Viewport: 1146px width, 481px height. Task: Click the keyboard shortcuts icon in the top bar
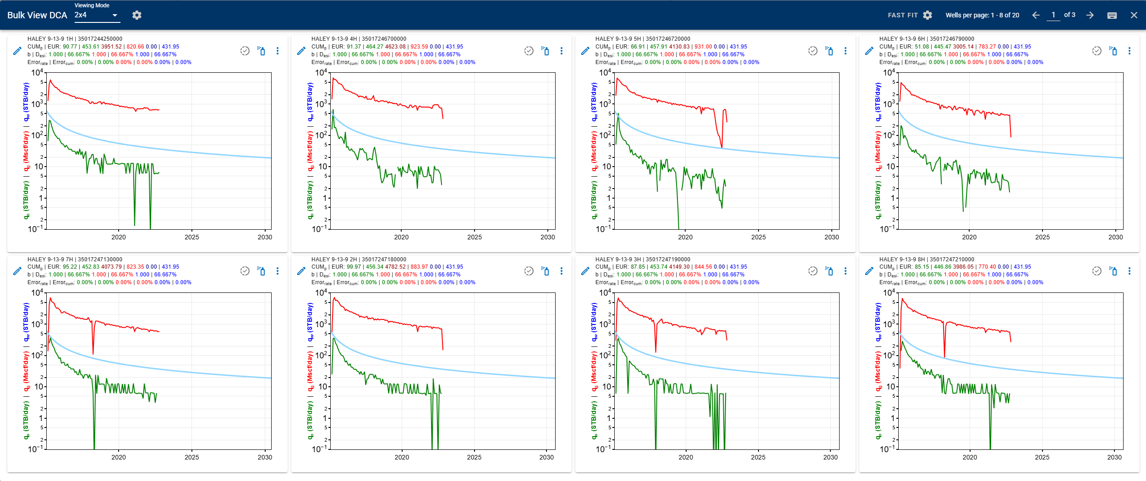[1111, 15]
